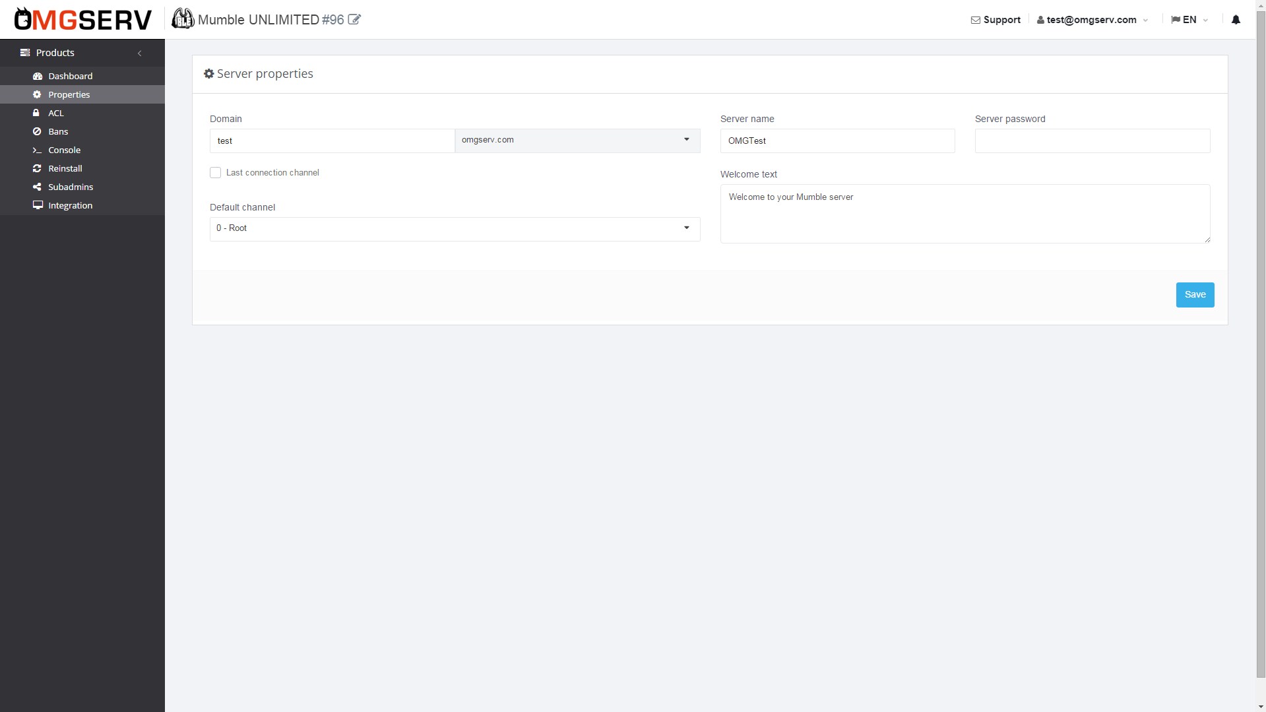Click the Support envelope icon
The width and height of the screenshot is (1266, 712).
click(x=975, y=20)
